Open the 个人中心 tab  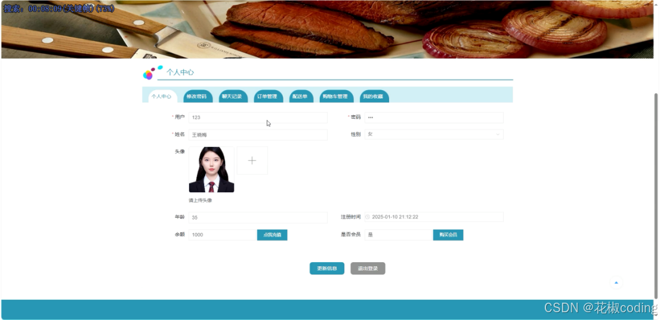coord(162,97)
